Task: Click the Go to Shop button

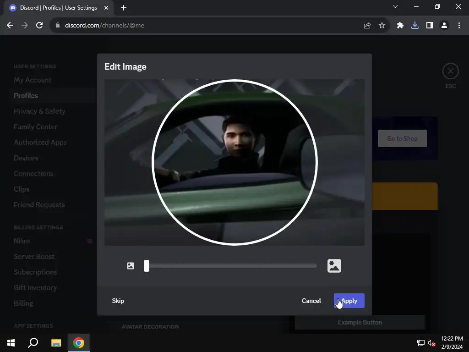Action: pos(402,138)
